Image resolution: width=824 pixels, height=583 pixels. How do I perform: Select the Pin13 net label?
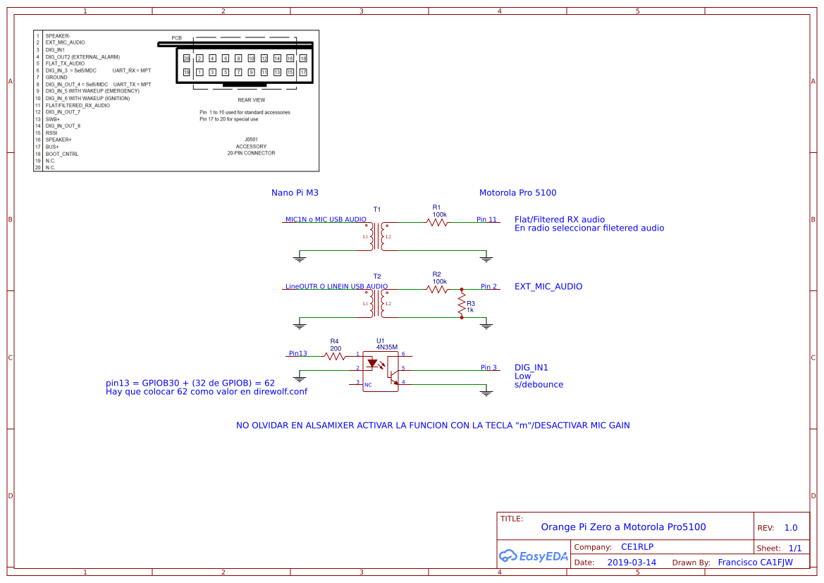299,353
